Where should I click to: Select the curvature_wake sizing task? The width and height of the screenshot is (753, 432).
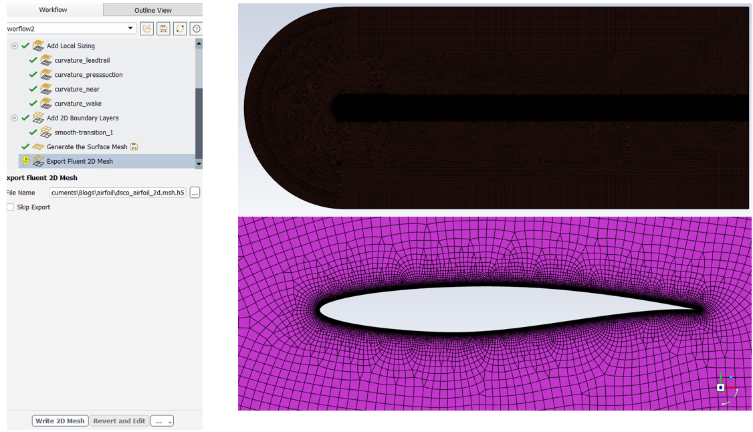[x=78, y=103]
